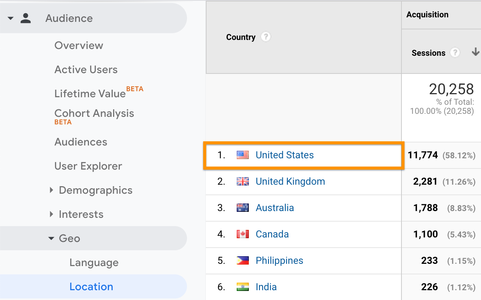Image resolution: width=481 pixels, height=300 pixels.
Task: Click the Sessions sort descending arrow
Action: [475, 52]
